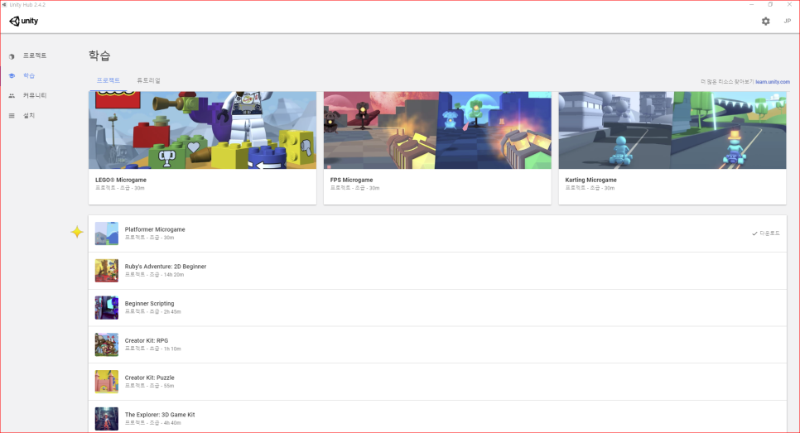Screen dimensions: 800x433
Task: Select 프로젝트 cube icon in sidebar
Action: pos(12,56)
